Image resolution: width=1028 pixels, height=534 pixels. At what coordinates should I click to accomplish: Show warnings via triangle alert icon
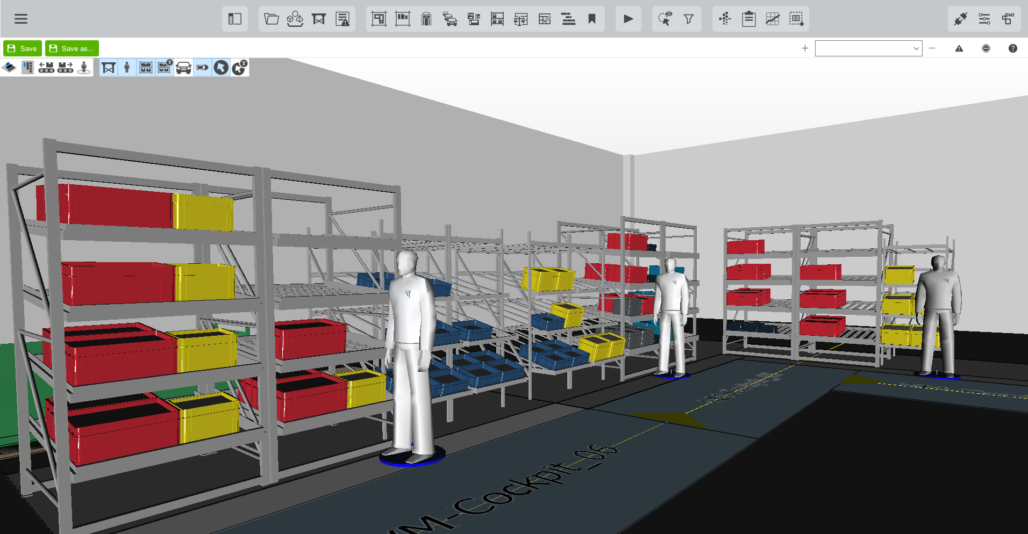pyautogui.click(x=959, y=48)
